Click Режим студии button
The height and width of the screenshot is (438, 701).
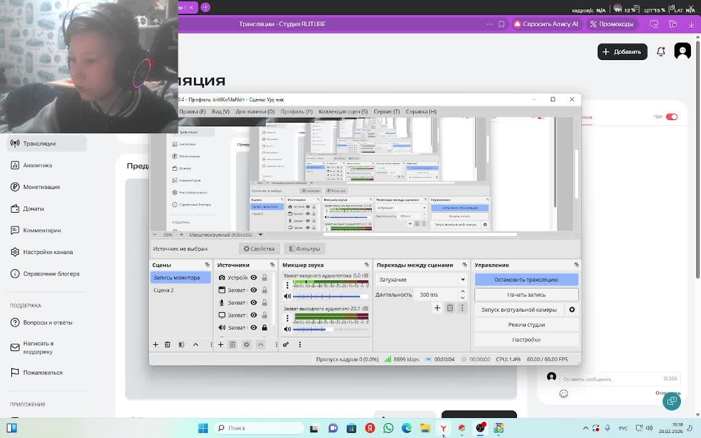(526, 325)
